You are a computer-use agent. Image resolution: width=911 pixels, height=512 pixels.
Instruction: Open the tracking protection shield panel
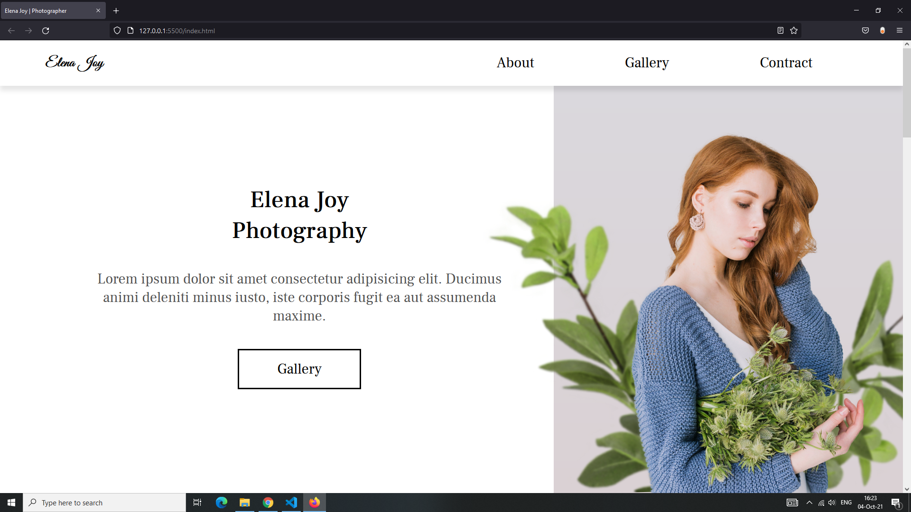(117, 30)
